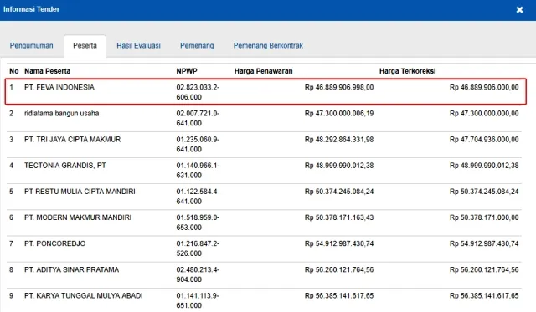
Task: Click KARYA TUNGGAL MULYA ABADI corrected price
Action: (x=484, y=295)
